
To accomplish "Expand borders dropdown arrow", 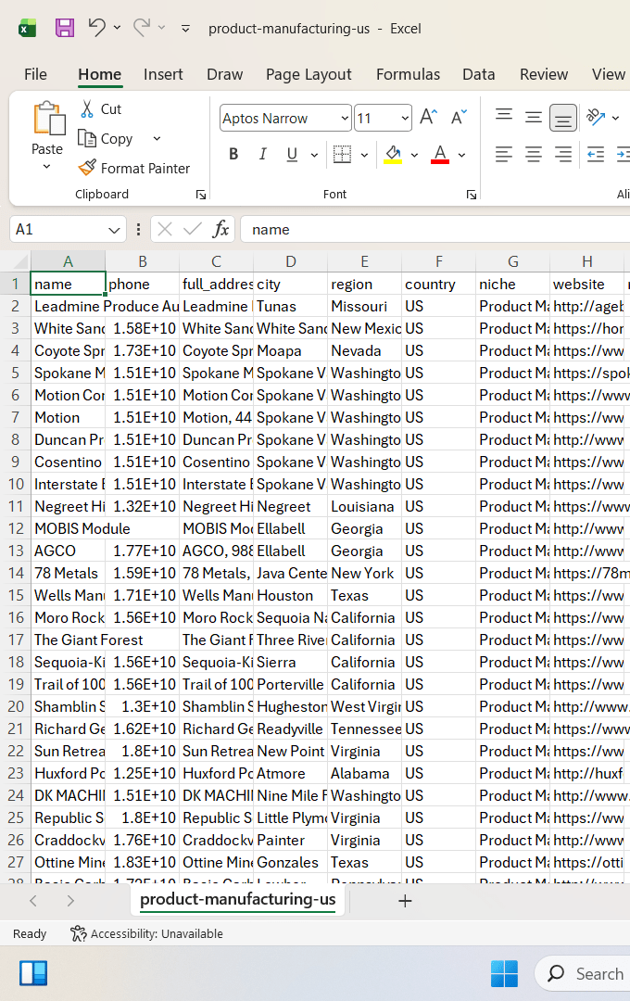I will click(x=364, y=155).
